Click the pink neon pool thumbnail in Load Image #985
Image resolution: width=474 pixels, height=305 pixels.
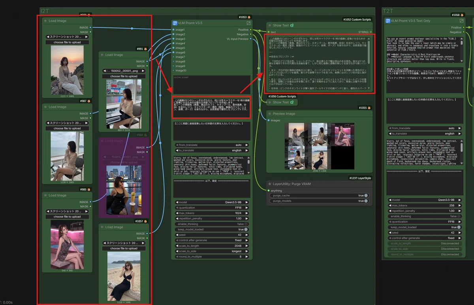(67, 244)
